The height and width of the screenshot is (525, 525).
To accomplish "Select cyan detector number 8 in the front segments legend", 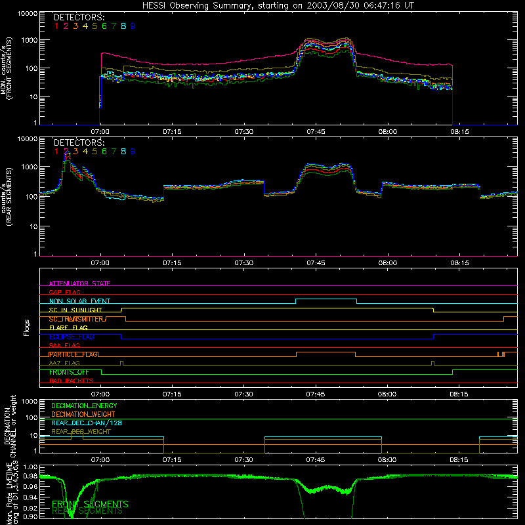I will [123, 26].
